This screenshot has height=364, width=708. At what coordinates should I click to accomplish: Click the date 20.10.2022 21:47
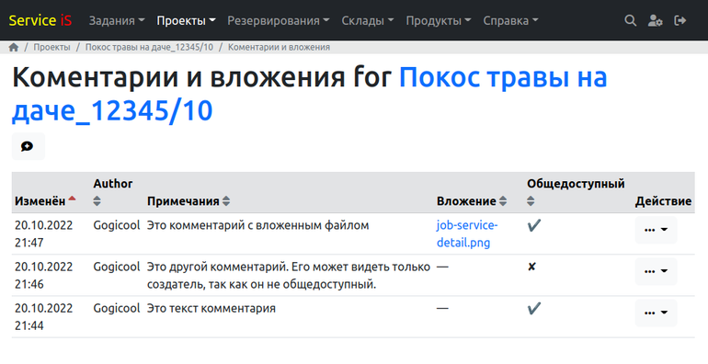pos(43,233)
